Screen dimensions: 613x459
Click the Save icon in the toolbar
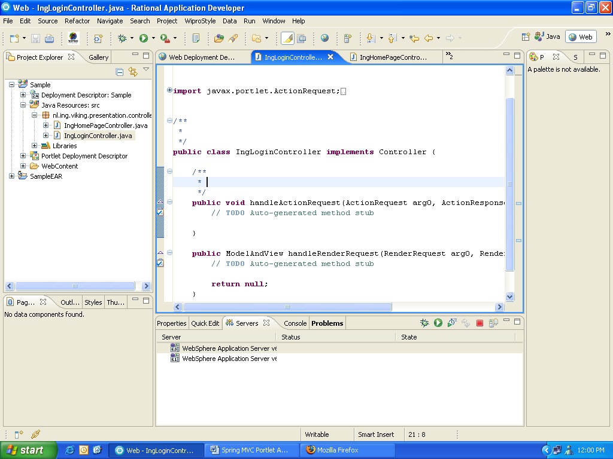[x=35, y=38]
